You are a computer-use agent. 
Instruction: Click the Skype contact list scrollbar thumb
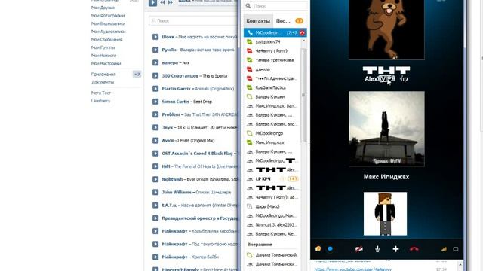pos(303,96)
